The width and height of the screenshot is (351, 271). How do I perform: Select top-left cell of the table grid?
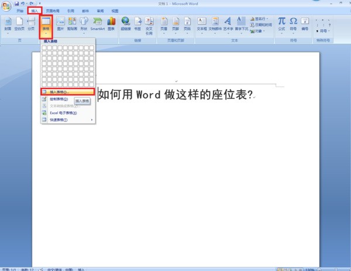click(x=44, y=47)
